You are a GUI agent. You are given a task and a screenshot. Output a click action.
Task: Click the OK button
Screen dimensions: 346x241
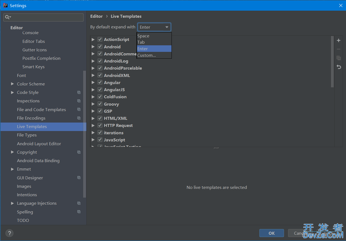[272, 233]
